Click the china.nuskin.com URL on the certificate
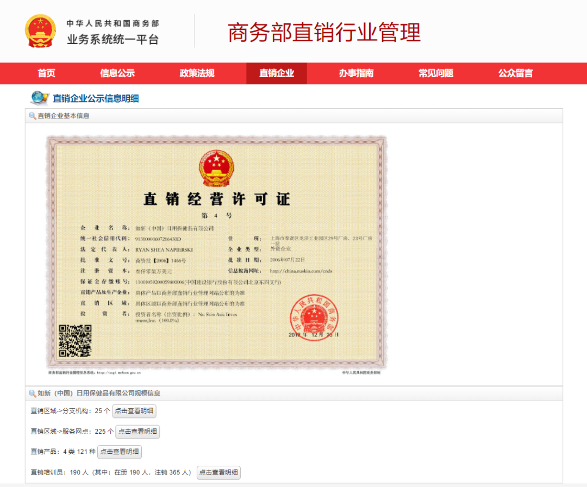The image size is (587, 487). tap(301, 271)
